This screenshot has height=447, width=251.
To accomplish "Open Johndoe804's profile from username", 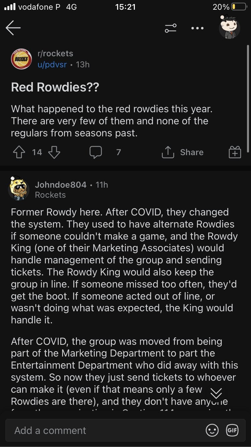I will (x=61, y=185).
